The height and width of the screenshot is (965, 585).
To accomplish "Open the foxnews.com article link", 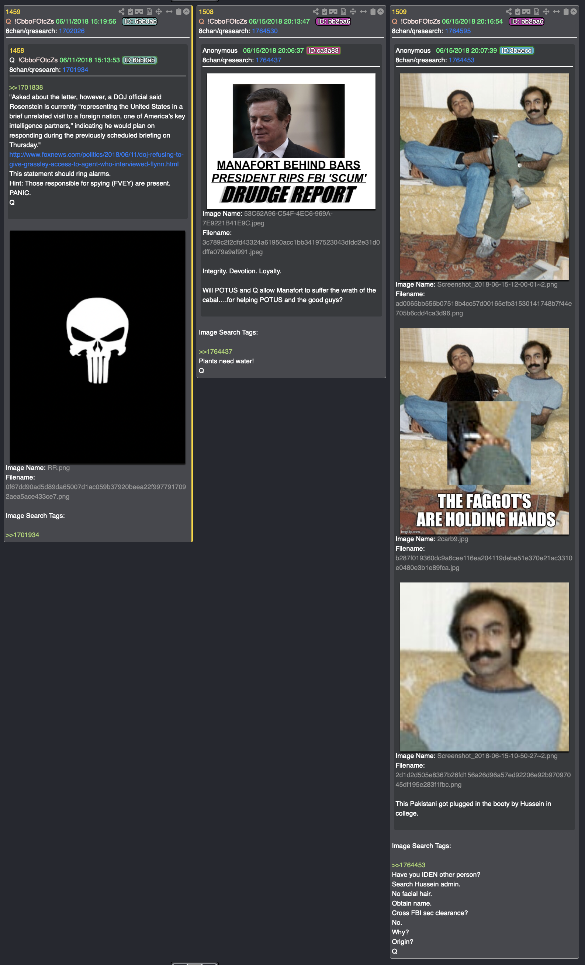I will point(96,159).
